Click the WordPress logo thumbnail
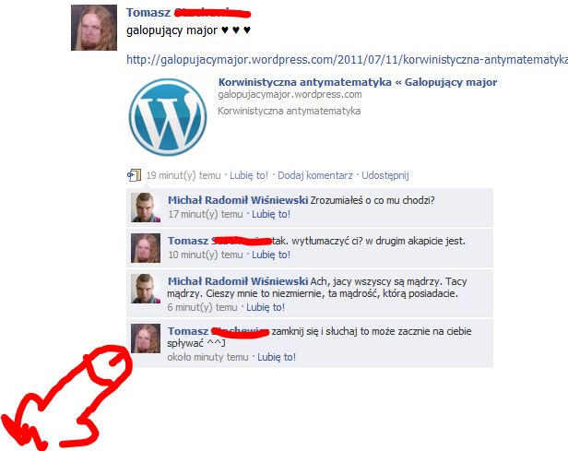Screen dimensions: 568x451 pyautogui.click(x=168, y=117)
